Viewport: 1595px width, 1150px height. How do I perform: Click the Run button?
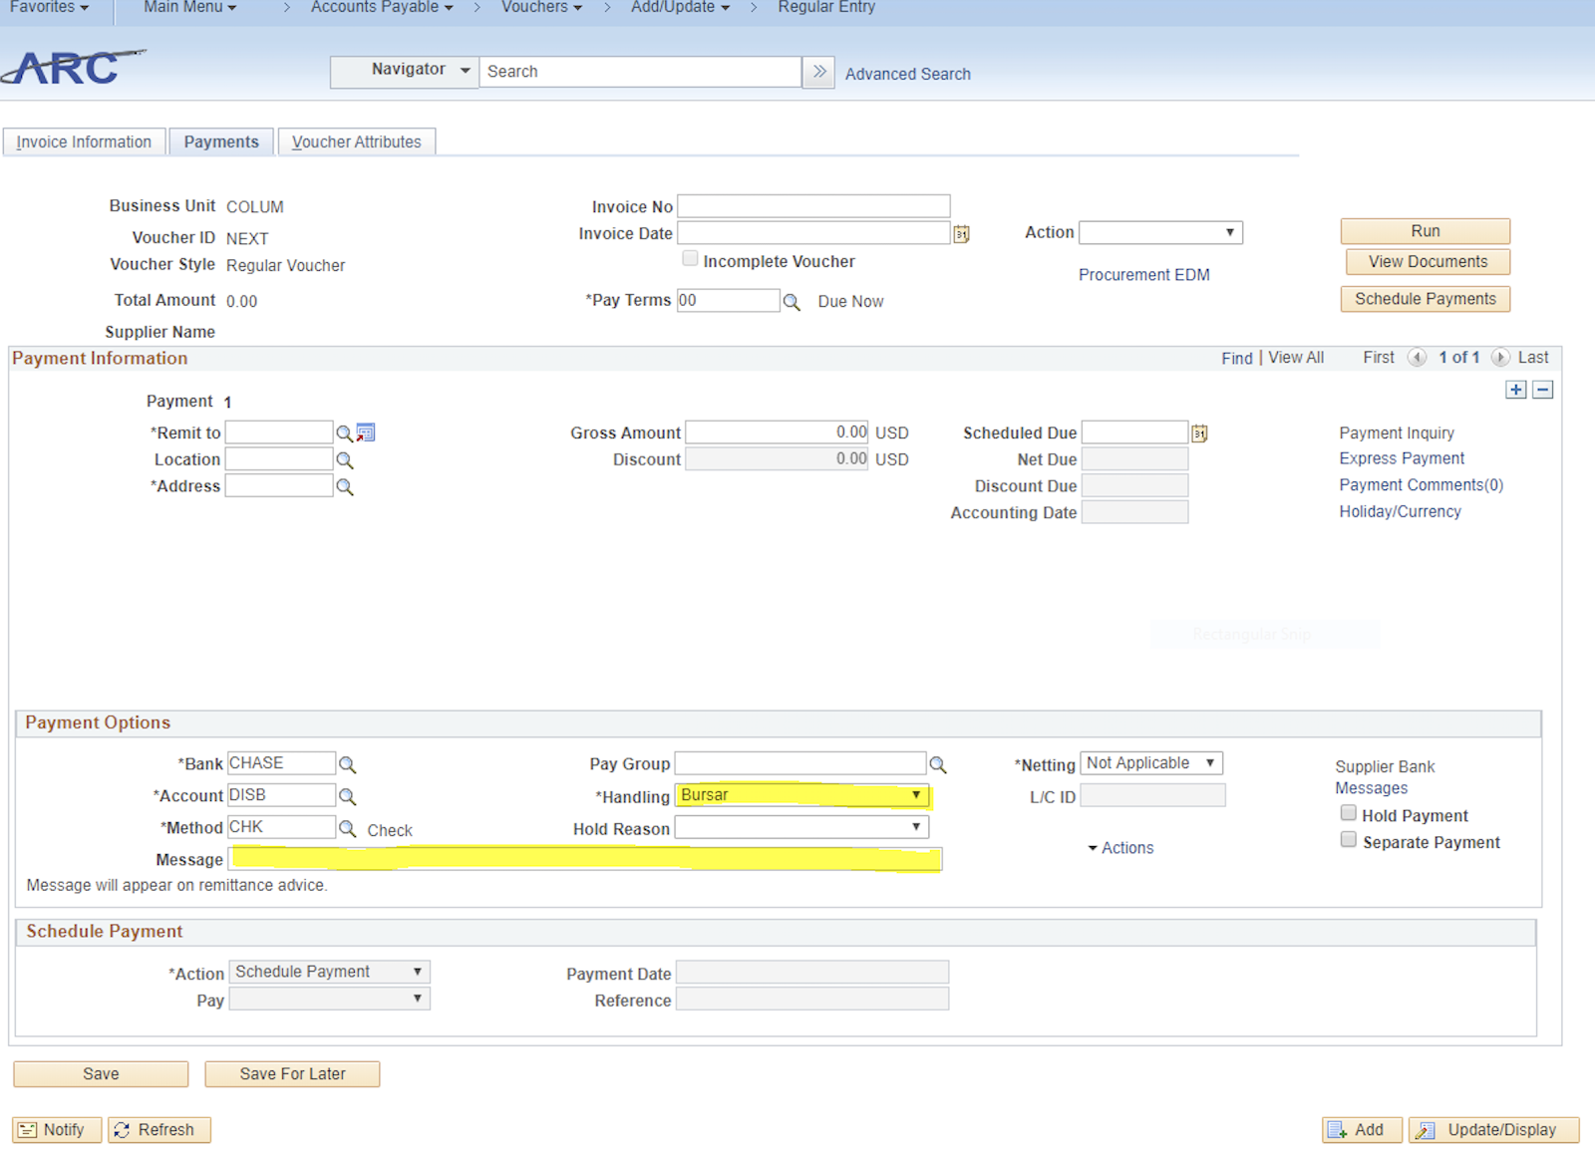(x=1426, y=231)
